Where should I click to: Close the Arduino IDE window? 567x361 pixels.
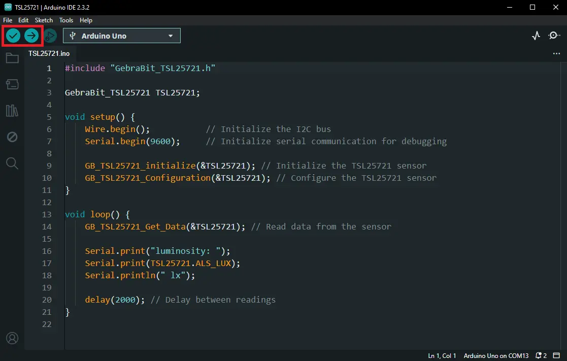(x=555, y=7)
